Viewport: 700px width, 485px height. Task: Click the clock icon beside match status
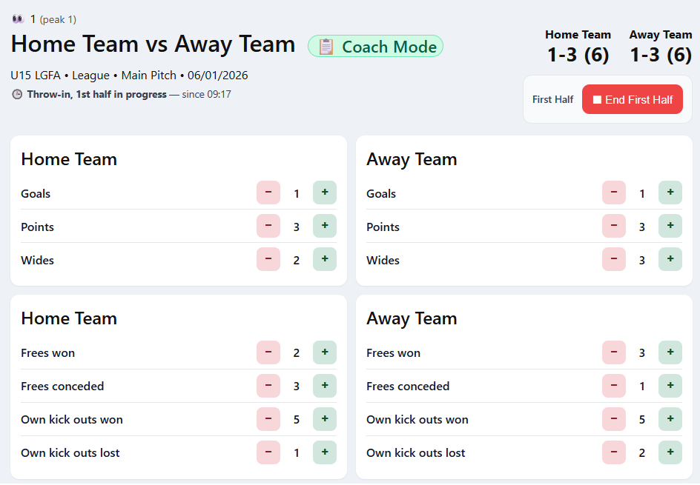point(16,93)
